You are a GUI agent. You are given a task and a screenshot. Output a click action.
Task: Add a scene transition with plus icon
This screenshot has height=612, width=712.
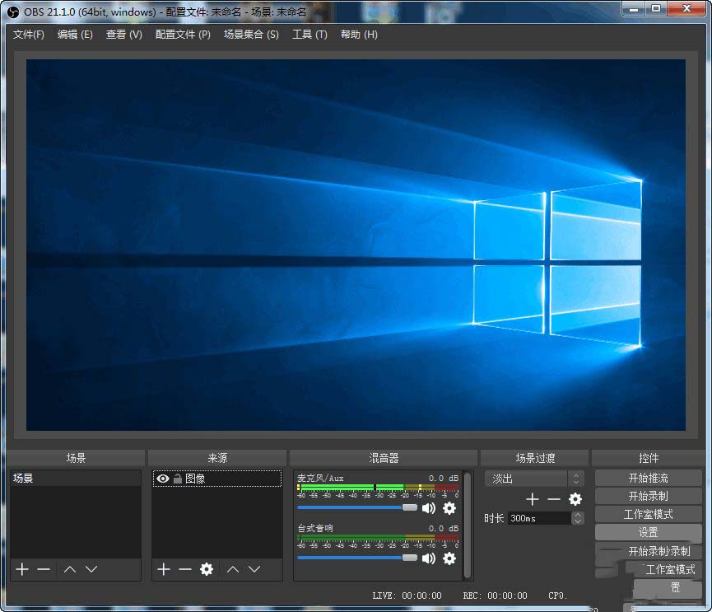point(533,499)
